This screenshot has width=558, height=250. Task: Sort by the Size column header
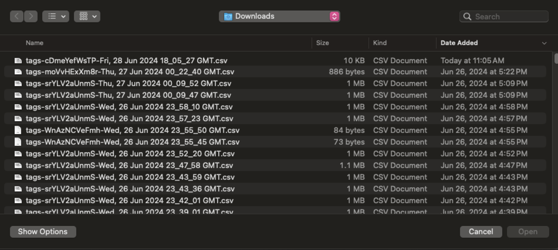pyautogui.click(x=322, y=43)
